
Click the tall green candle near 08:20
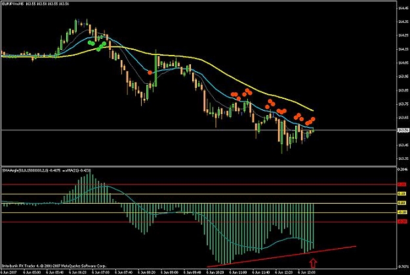[155, 68]
